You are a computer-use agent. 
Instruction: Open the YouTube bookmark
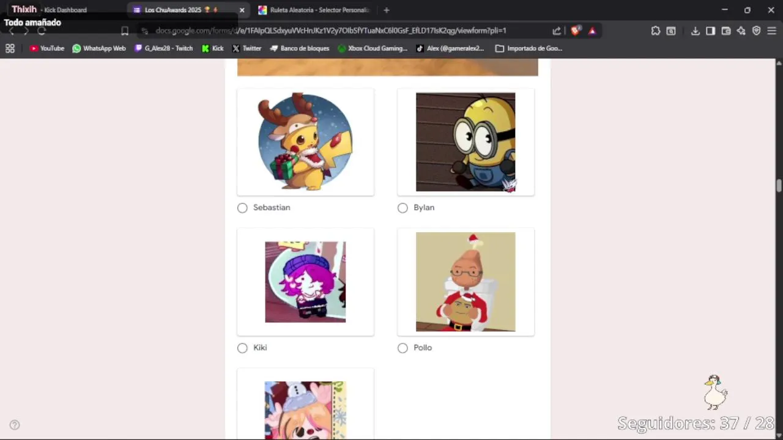46,48
